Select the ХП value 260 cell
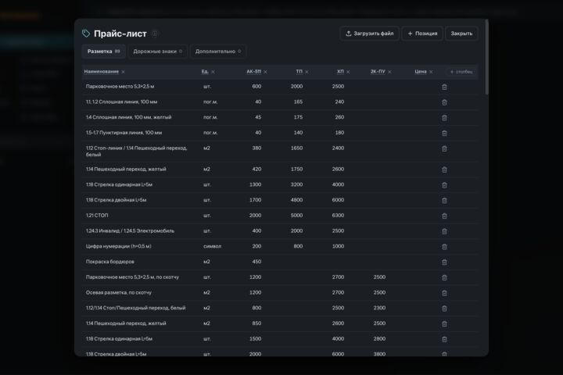Image resolution: width=563 pixels, height=375 pixels. [339, 117]
